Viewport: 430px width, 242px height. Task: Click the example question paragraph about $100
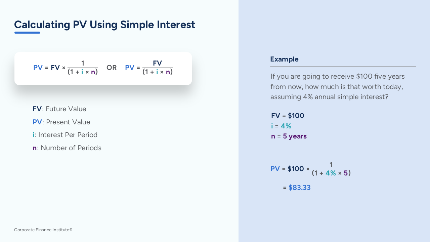pyautogui.click(x=337, y=87)
